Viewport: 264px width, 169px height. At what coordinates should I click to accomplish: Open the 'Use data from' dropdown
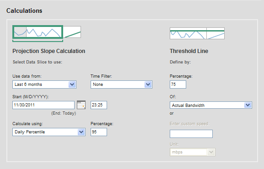[x=44, y=84]
